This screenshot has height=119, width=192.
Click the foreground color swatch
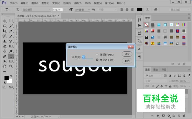click(6, 78)
